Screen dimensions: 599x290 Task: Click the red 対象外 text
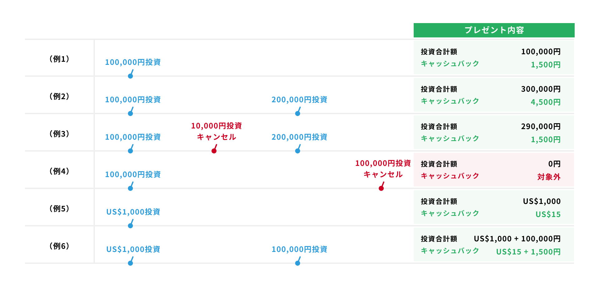click(549, 177)
